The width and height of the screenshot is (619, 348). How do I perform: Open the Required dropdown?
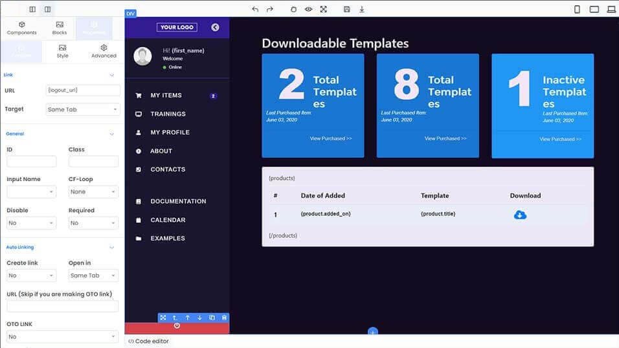pyautogui.click(x=93, y=223)
